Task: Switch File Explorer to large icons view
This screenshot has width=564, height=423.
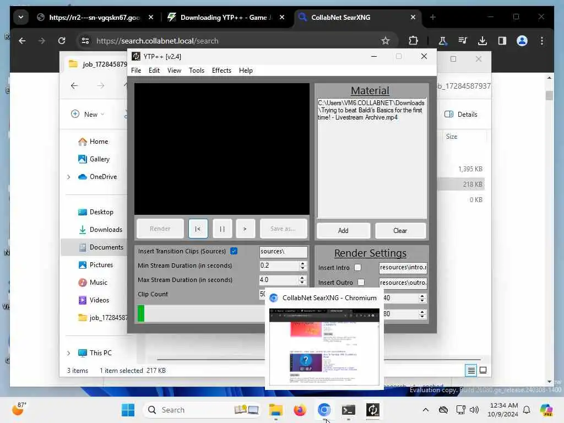Action: [483, 370]
